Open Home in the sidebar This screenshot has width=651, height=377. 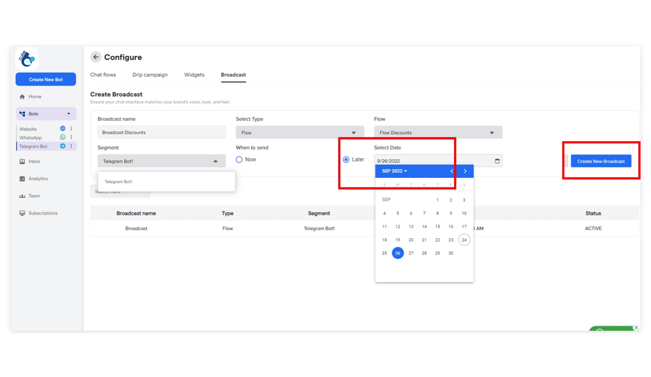click(35, 97)
